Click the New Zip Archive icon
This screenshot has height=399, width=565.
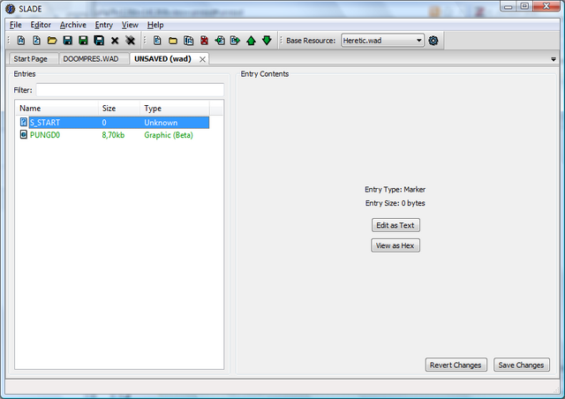(36, 41)
